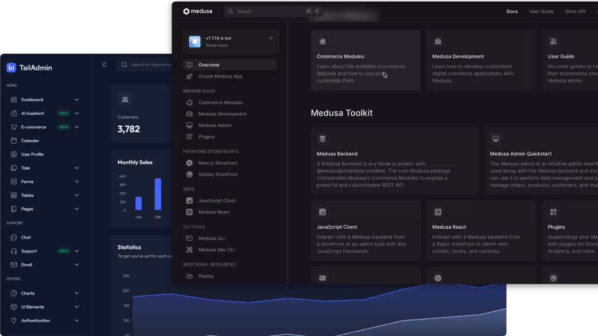
Task: Click the puzzle icon beside Commerce Modules sidebar item
Action: point(189,103)
